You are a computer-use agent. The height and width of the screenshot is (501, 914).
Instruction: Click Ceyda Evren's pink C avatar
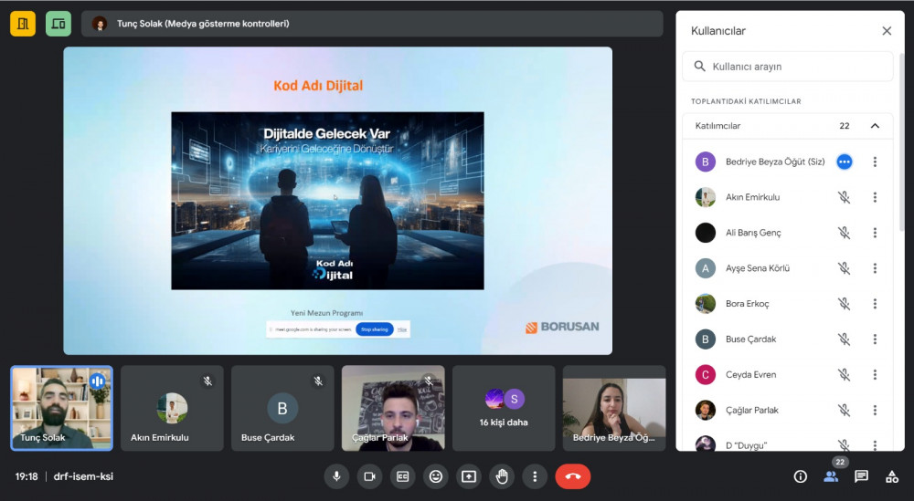[706, 375]
